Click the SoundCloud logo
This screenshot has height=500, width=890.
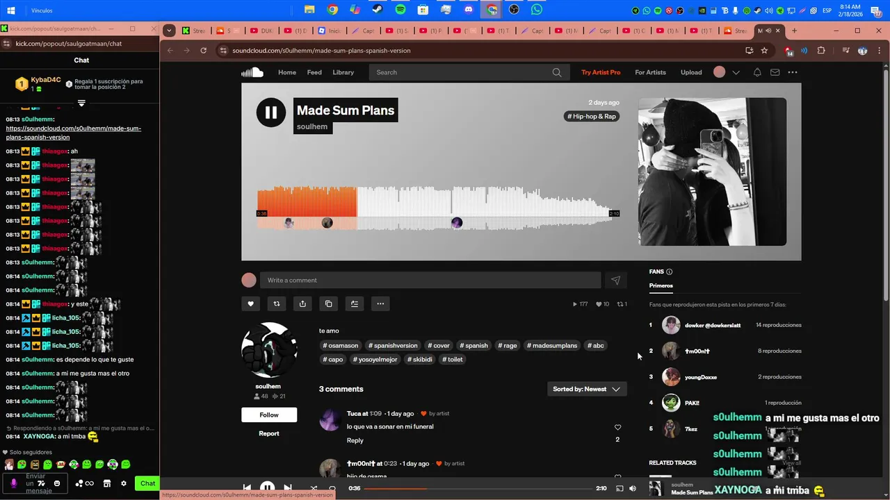tap(252, 72)
